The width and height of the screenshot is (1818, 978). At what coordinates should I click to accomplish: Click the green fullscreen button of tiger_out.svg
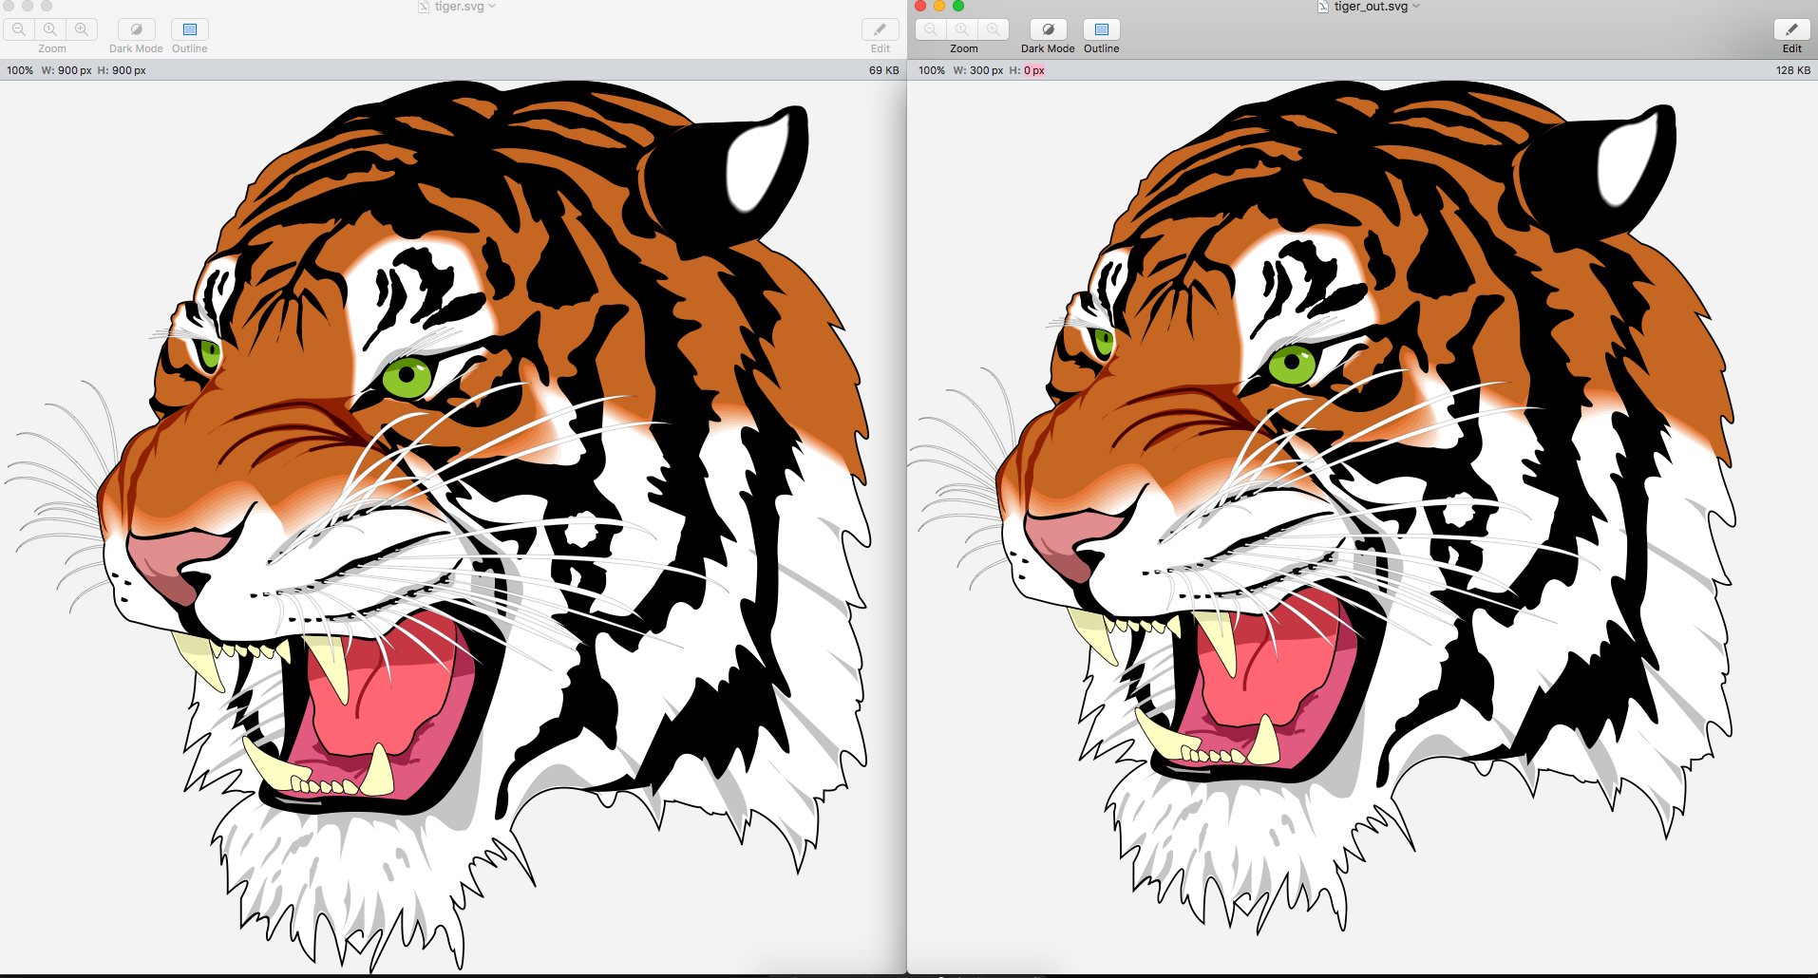click(x=958, y=6)
